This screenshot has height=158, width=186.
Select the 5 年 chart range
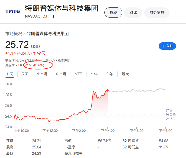pos(110,74)
